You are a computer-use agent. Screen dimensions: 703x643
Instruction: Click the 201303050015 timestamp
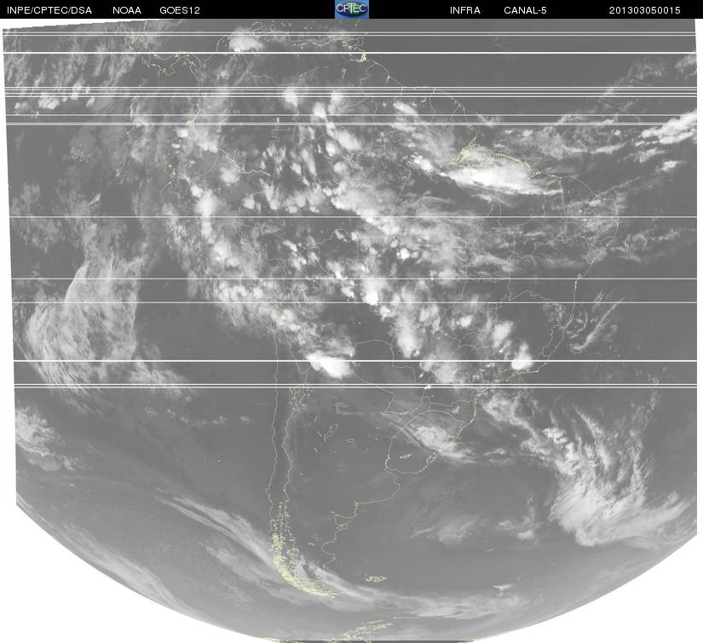point(645,10)
